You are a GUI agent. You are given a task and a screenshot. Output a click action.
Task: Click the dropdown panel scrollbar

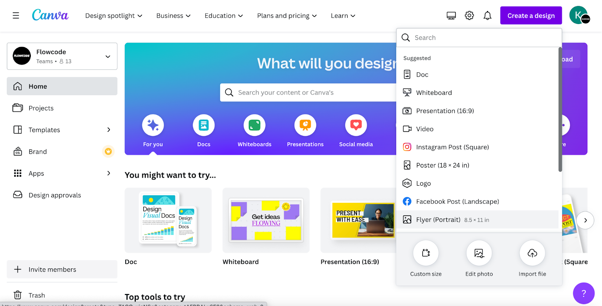pos(560,110)
